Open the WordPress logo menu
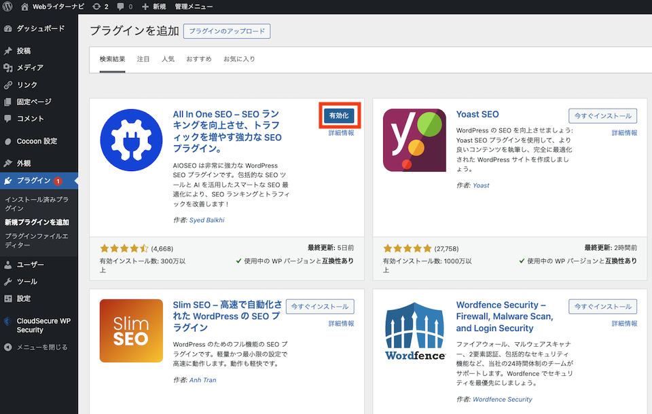The width and height of the screenshot is (652, 414). pyautogui.click(x=7, y=6)
